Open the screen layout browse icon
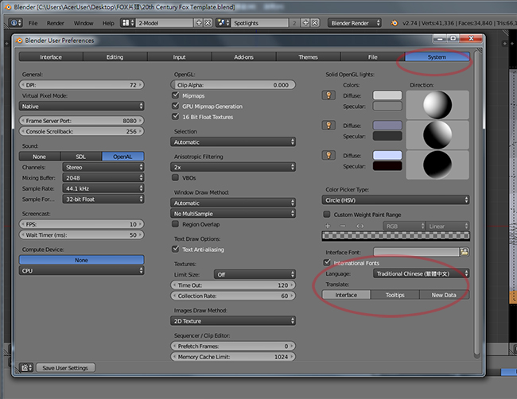 tap(127, 23)
